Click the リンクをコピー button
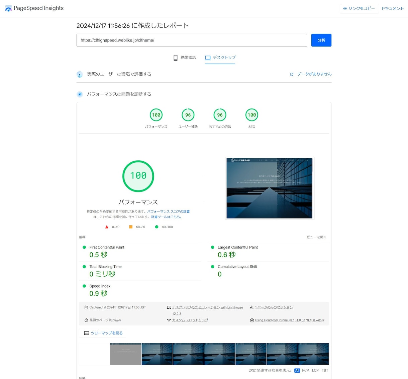Image resolution: width=408 pixels, height=379 pixels. coord(359,8)
